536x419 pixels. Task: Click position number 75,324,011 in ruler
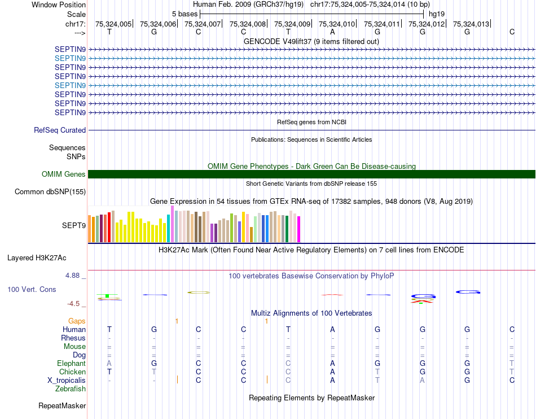coord(381,24)
